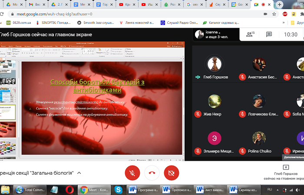This screenshot has width=304, height=195.
Task: Turn on the camera in call controls
Action: pos(171,172)
